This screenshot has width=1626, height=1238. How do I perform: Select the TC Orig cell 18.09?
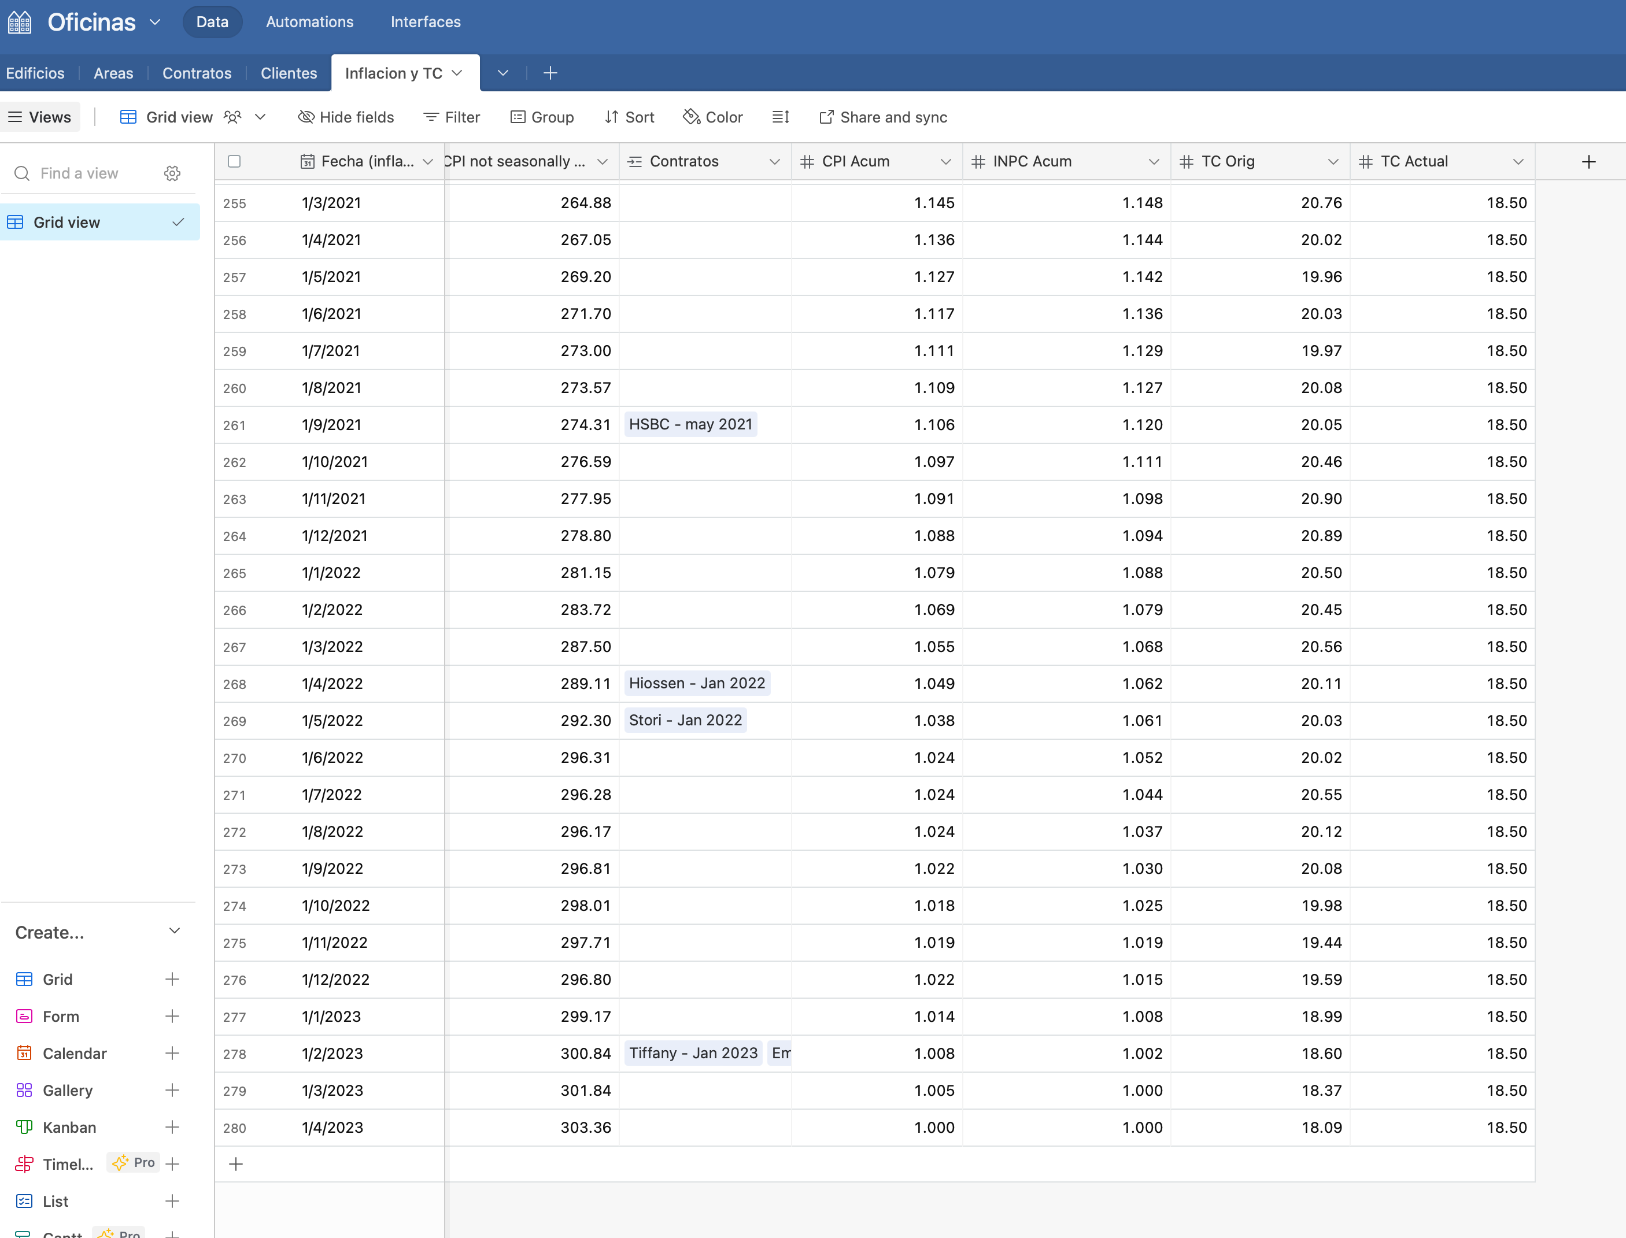[1261, 1128]
